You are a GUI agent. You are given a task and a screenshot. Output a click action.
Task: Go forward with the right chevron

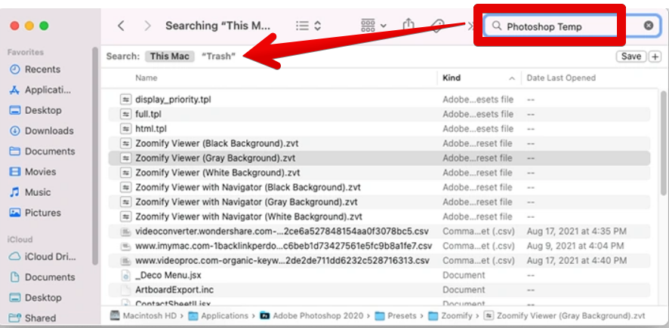click(x=148, y=26)
